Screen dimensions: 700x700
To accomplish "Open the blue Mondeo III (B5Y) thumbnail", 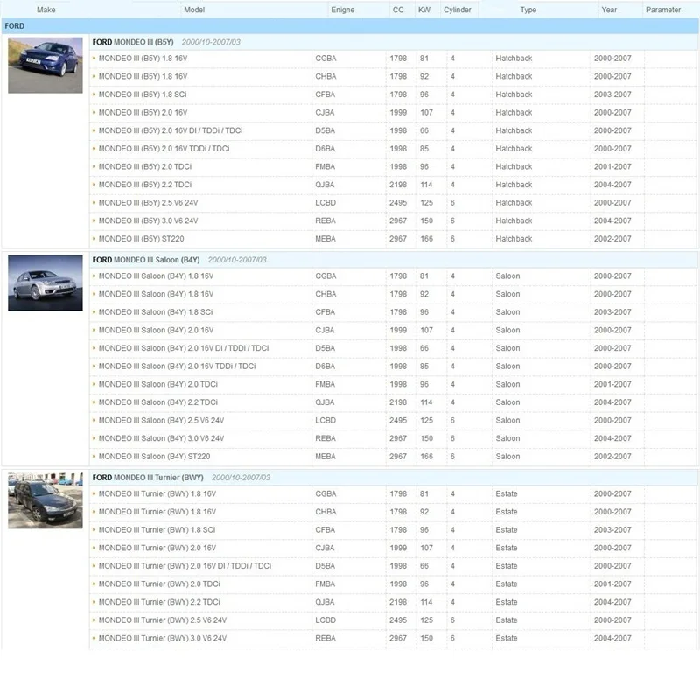I will (45, 65).
